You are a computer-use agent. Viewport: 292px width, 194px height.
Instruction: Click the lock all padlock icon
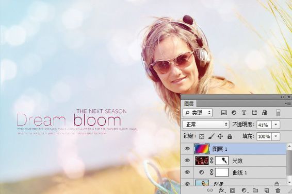(230, 136)
